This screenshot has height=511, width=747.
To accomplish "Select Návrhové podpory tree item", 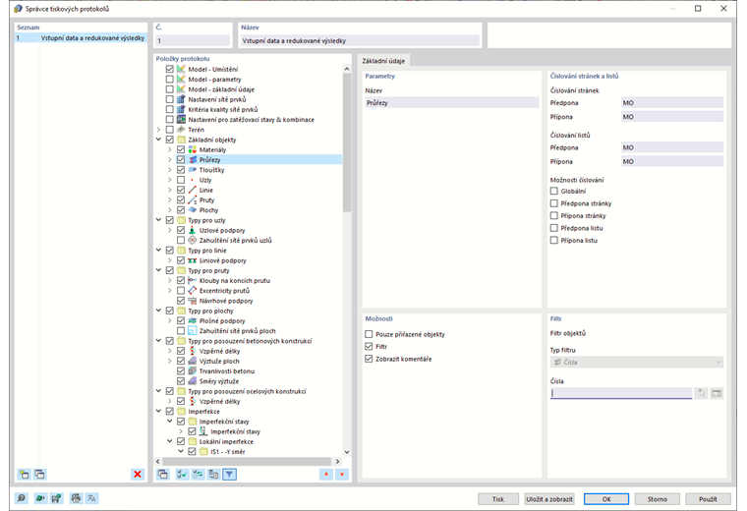I will [x=226, y=301].
